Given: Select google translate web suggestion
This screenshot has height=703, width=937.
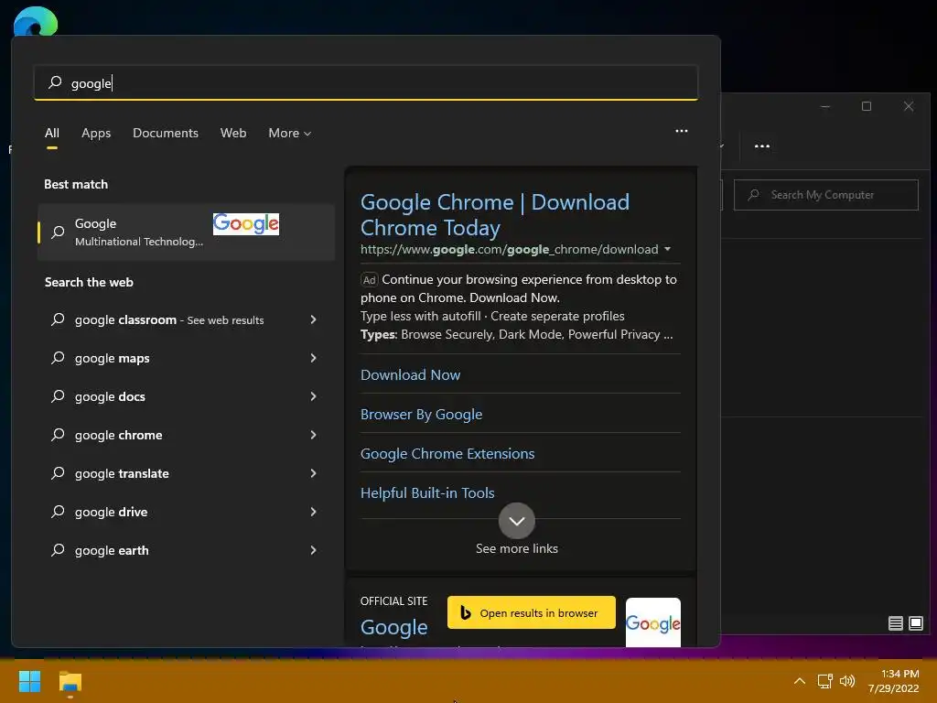Looking at the screenshot, I should coord(122,473).
